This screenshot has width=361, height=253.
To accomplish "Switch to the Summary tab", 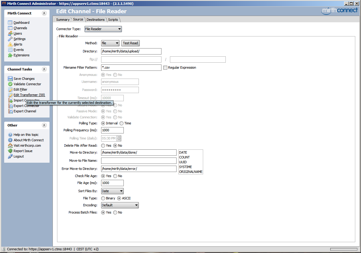I will 62,20.
